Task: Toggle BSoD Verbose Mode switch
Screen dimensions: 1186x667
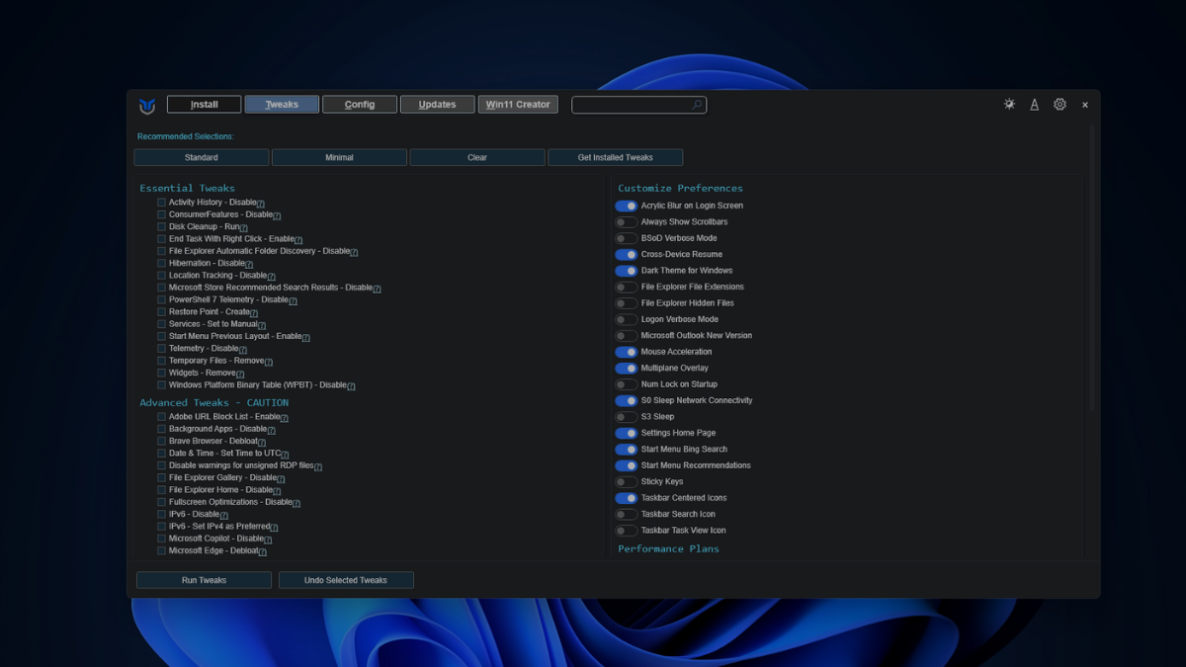Action: point(626,238)
